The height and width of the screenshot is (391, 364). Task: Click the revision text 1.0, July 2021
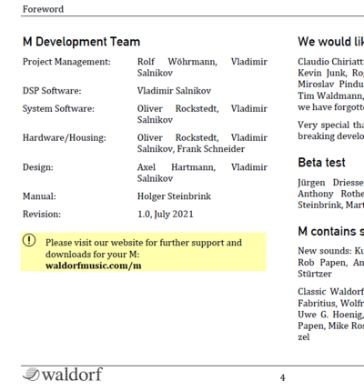(166, 215)
